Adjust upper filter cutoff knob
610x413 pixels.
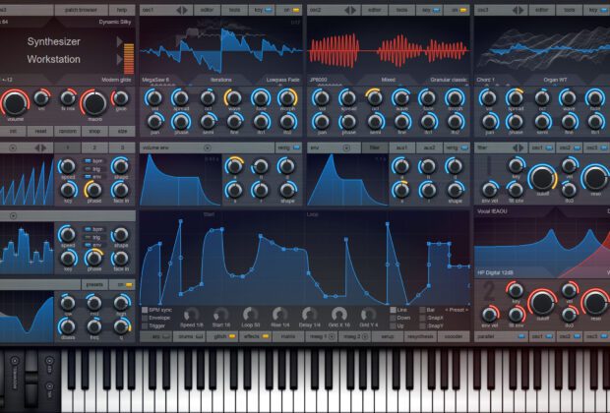click(543, 178)
